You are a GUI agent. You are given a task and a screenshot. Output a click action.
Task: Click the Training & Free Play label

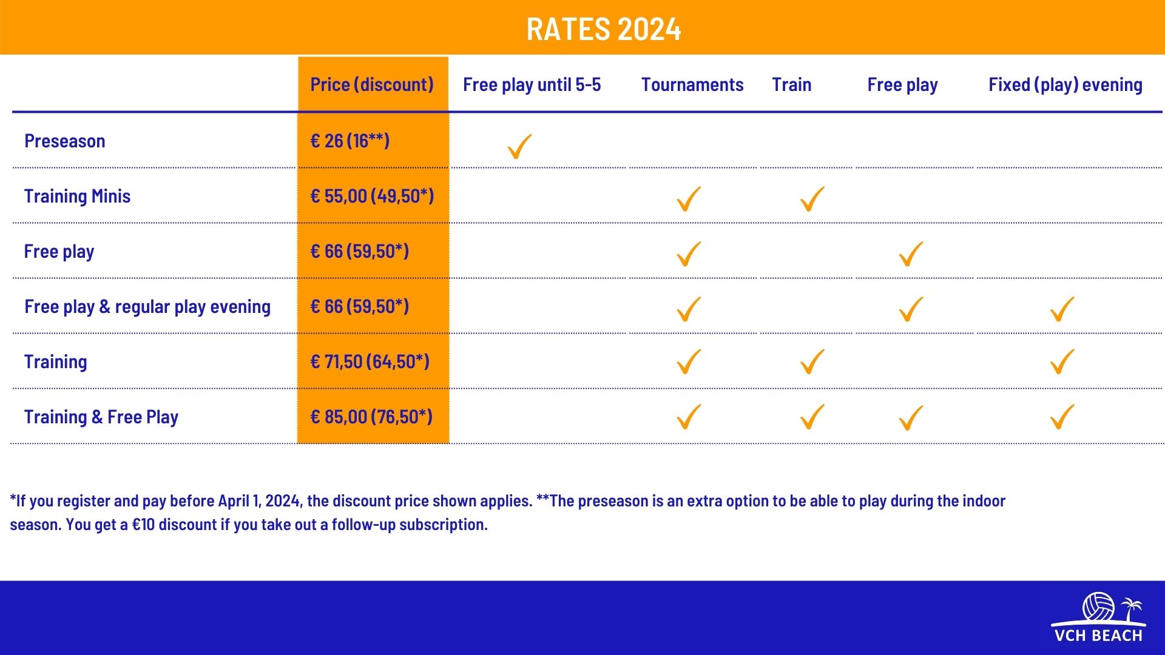(101, 417)
